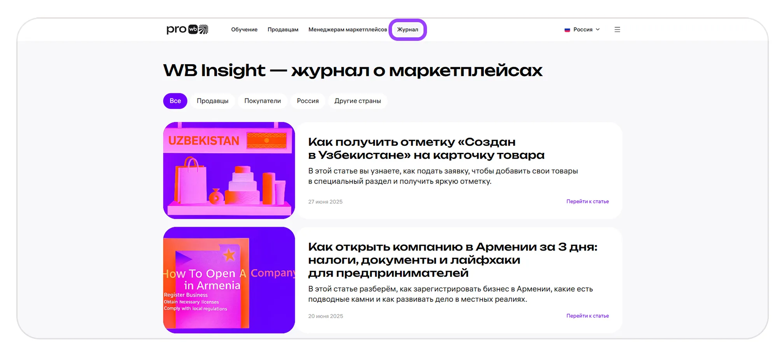Filter articles by Другие страны

357,101
